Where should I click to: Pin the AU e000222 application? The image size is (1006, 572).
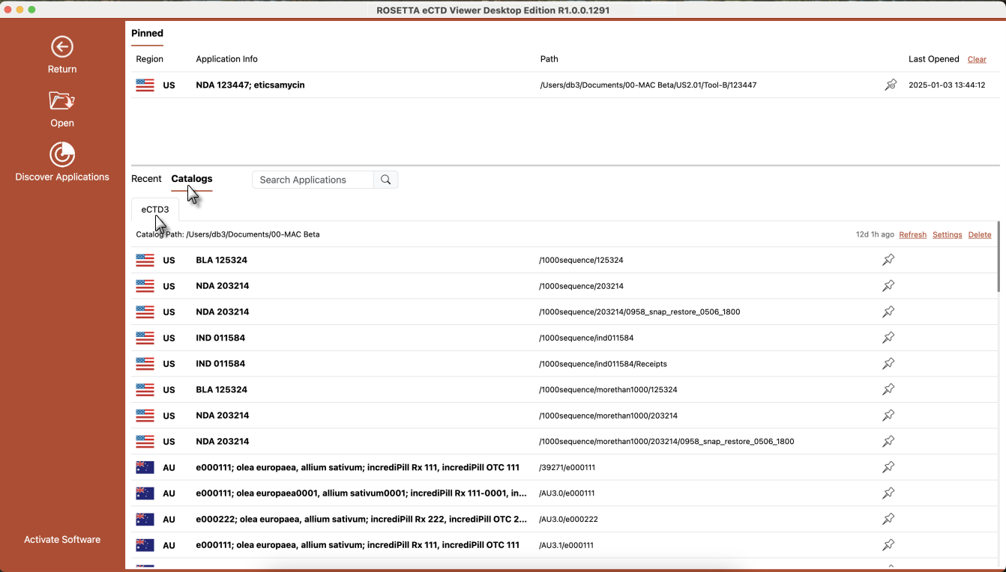coord(888,519)
